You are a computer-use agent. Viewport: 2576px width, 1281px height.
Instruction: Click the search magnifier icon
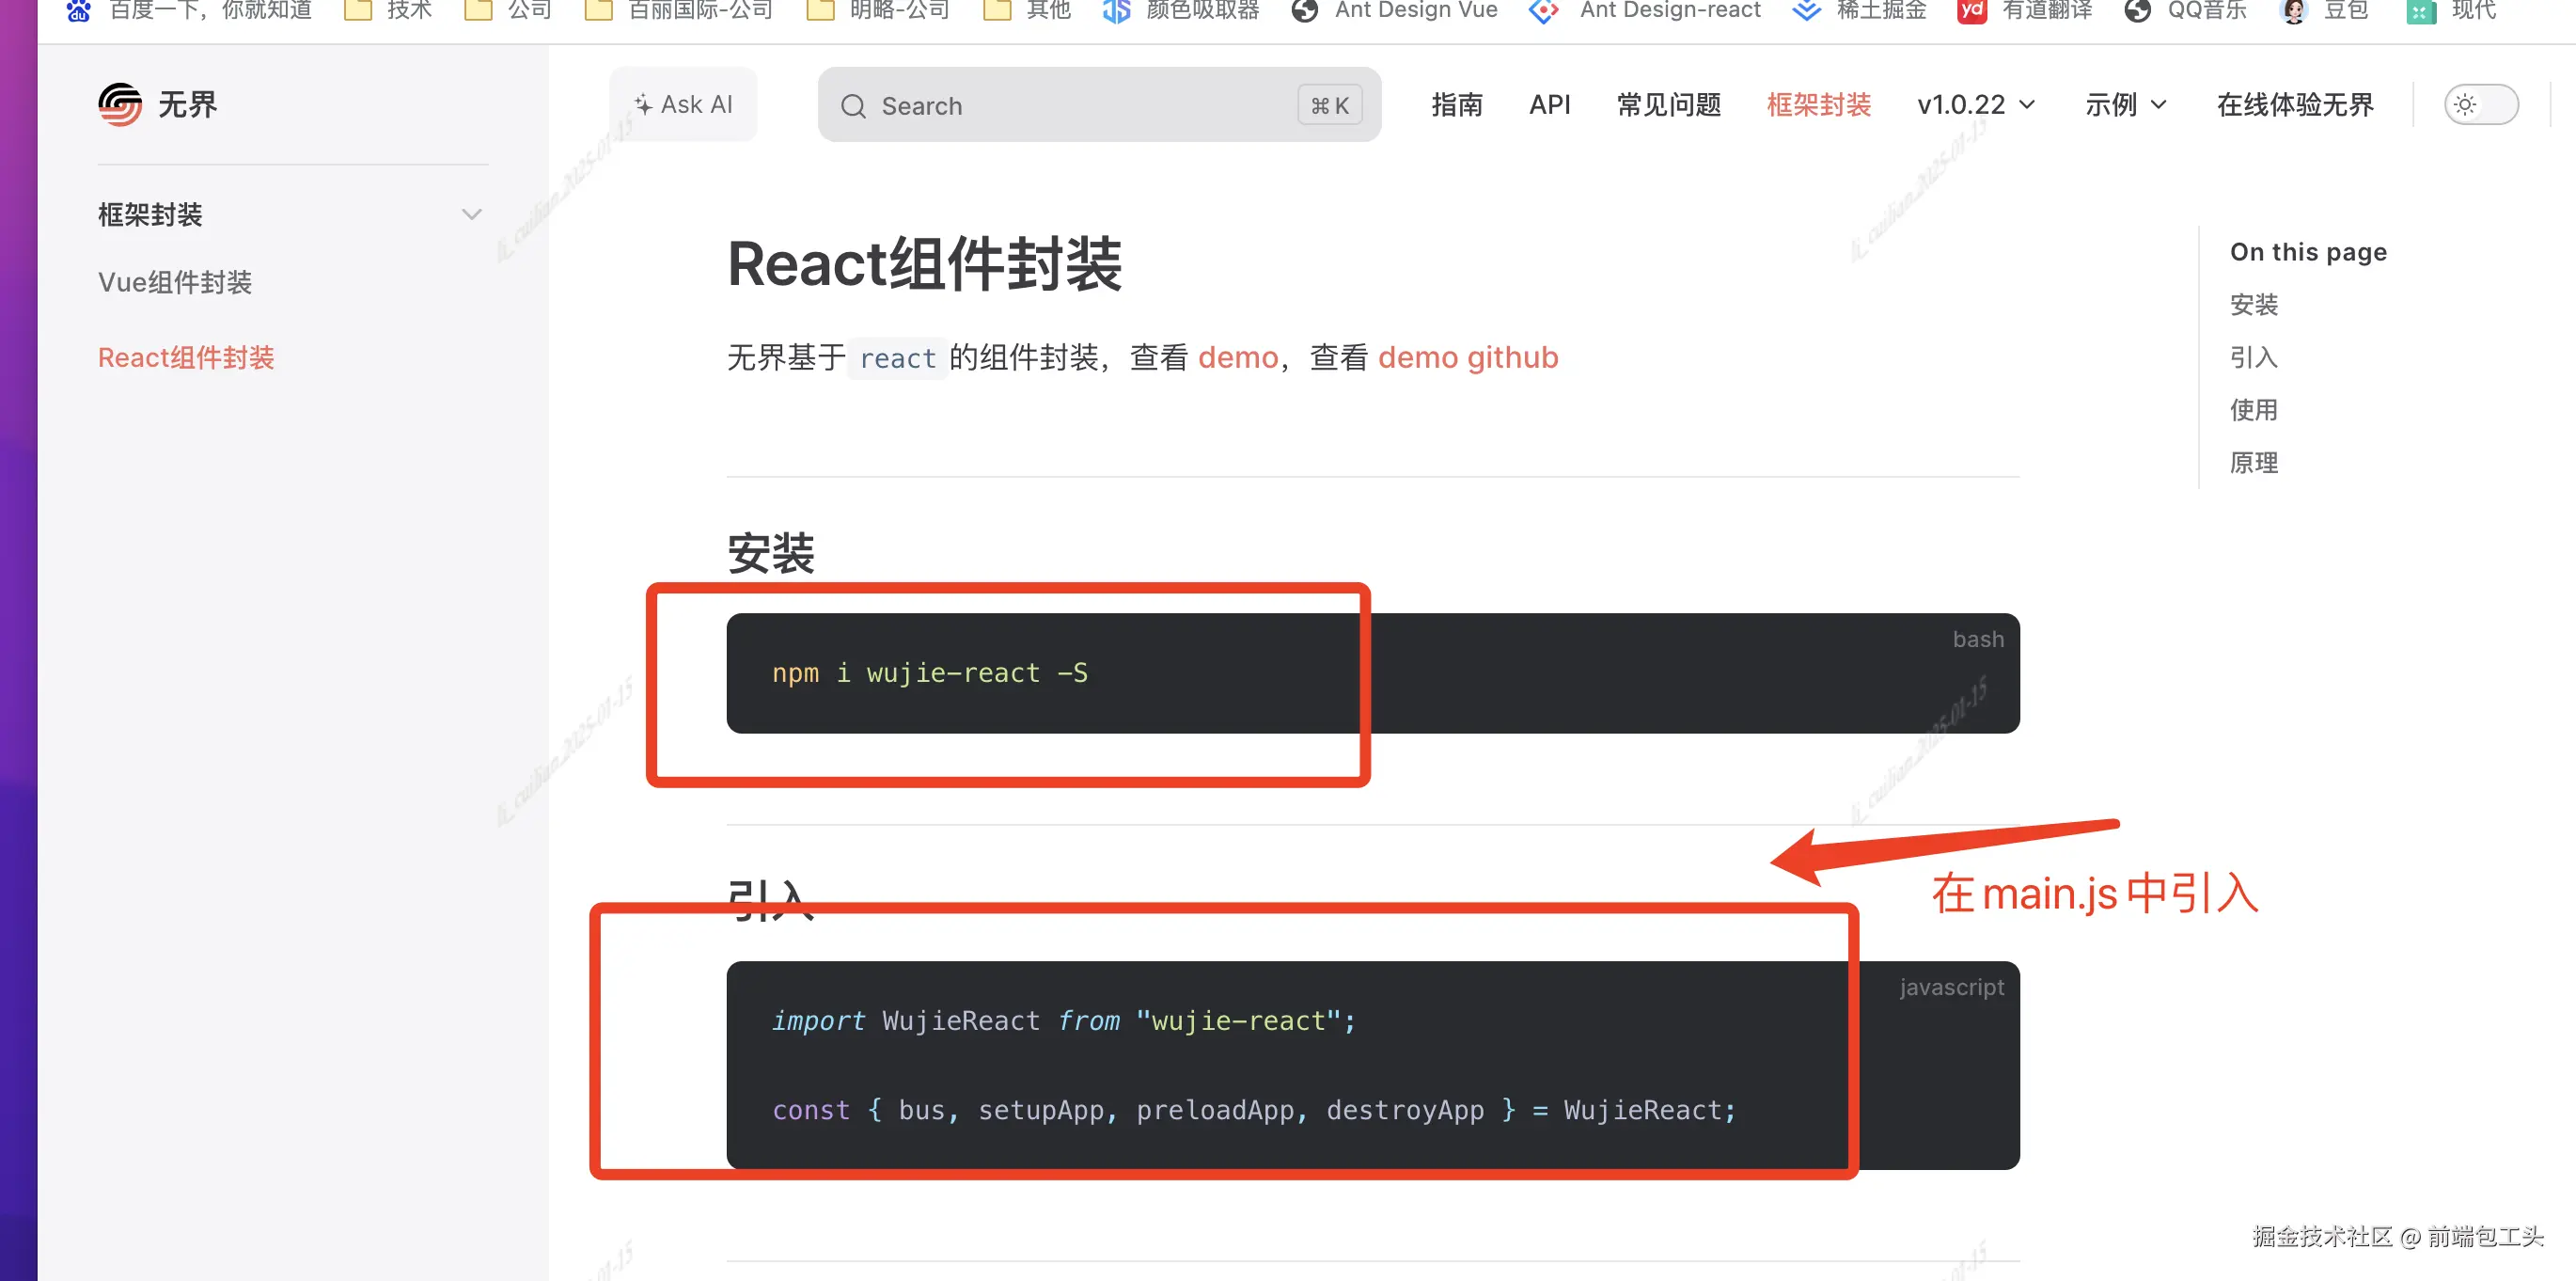tap(853, 106)
